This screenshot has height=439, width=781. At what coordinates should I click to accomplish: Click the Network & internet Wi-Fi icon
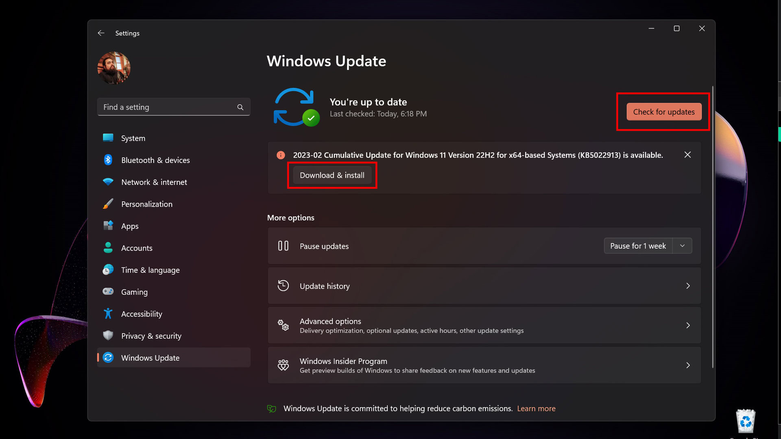click(108, 182)
